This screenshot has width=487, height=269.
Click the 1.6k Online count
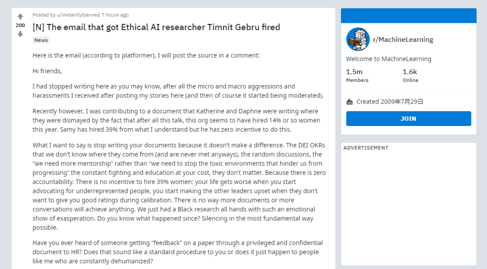(410, 72)
